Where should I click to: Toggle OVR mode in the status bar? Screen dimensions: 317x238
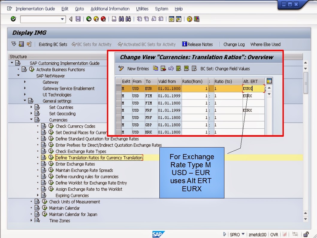pyautogui.click(x=274, y=235)
